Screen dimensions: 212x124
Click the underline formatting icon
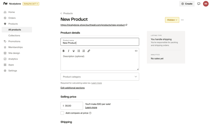(74, 51)
